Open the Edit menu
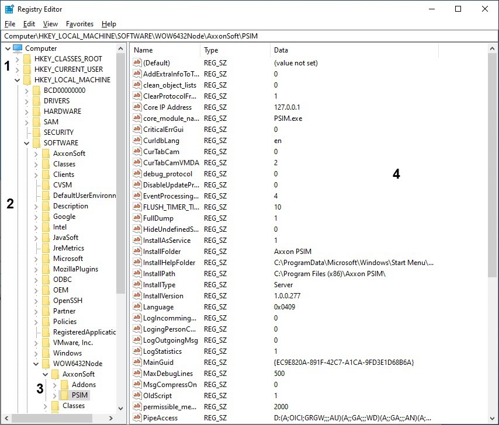This screenshot has width=499, height=425. (29, 24)
